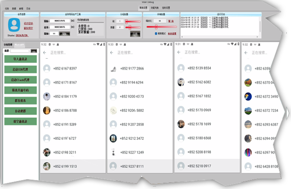The image size is (291, 189).
Task: Click the blue member profile avatar icon
Action: pyautogui.click(x=14, y=25)
